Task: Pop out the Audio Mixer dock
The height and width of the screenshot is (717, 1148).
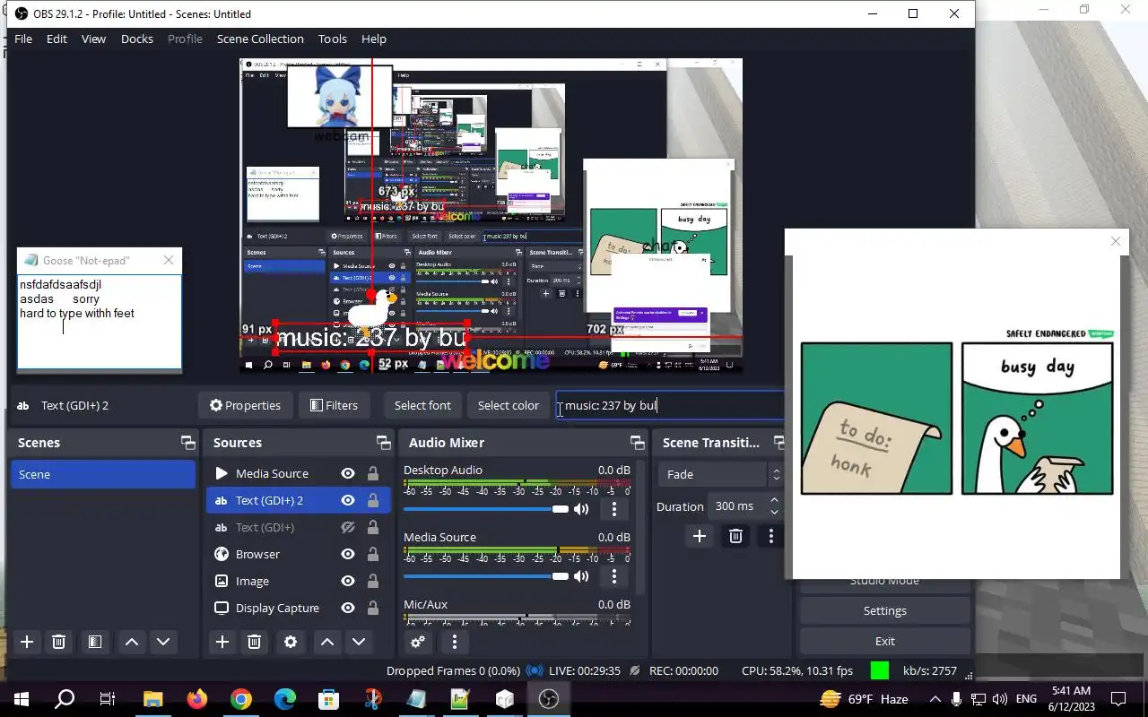Action: 638,443
